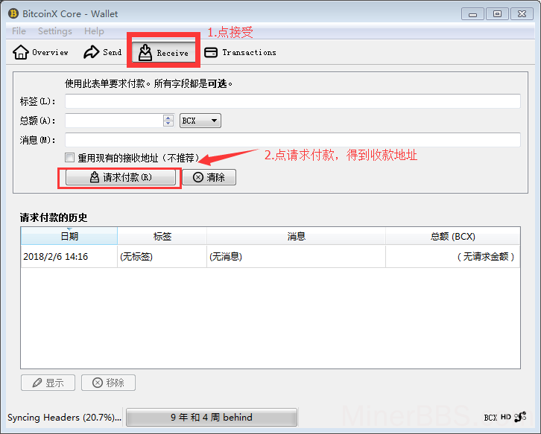Image resolution: width=541 pixels, height=434 pixels.
Task: Switch to the Send tab
Action: (103, 52)
